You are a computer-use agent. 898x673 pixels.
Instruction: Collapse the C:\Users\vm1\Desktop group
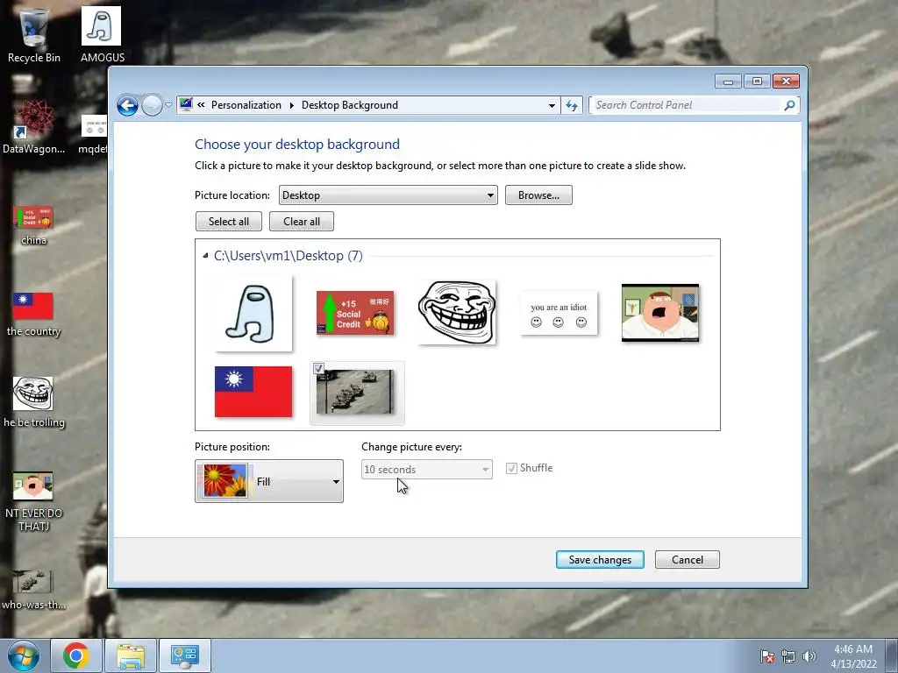205,256
